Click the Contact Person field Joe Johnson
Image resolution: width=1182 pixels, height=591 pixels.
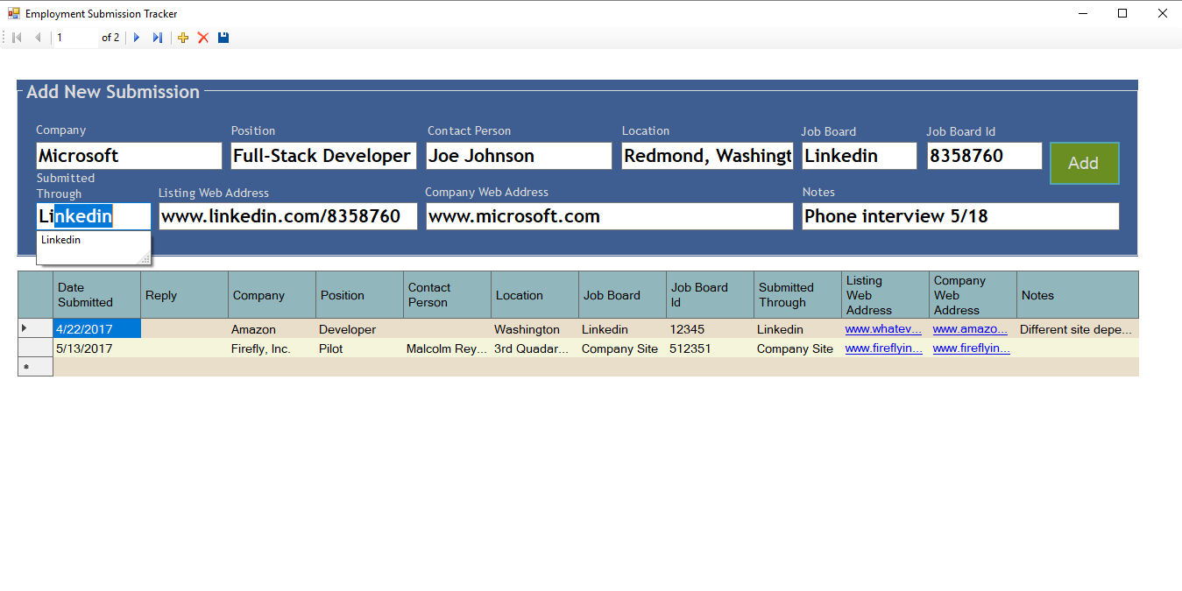click(519, 156)
